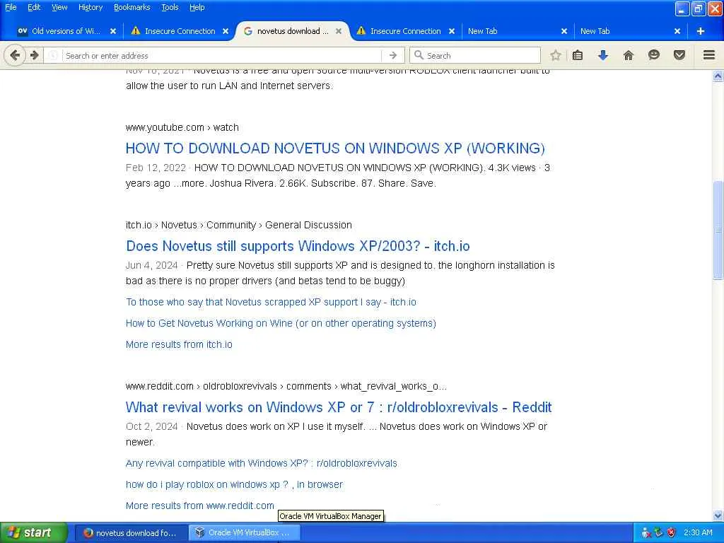The image size is (724, 543).
Task: Open how do i play roblox on windows xp link
Action: click(234, 484)
